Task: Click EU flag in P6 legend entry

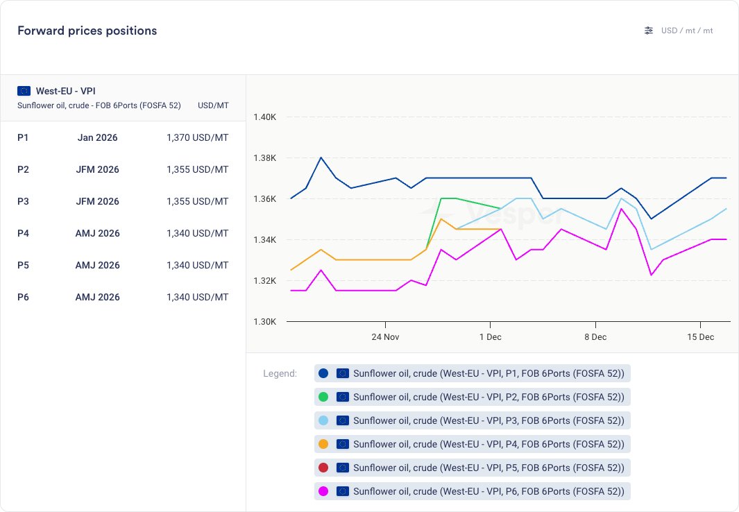Action: coord(342,491)
